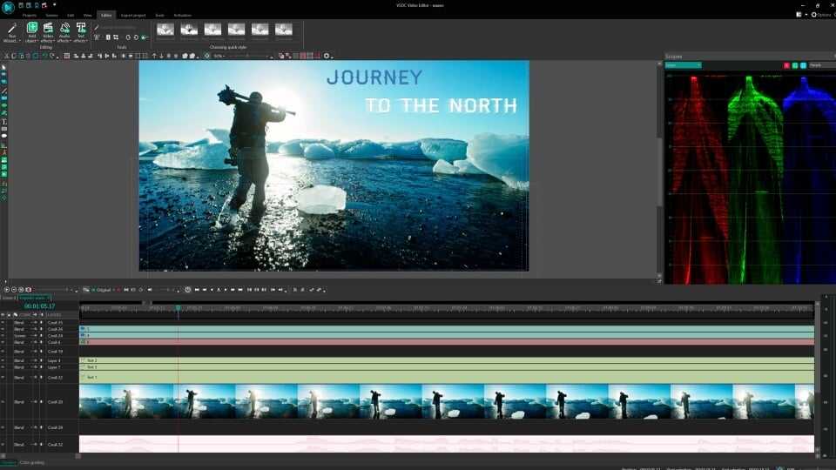The height and width of the screenshot is (470, 836).
Task: Toggle the red channel in Scopes
Action: tap(787, 65)
